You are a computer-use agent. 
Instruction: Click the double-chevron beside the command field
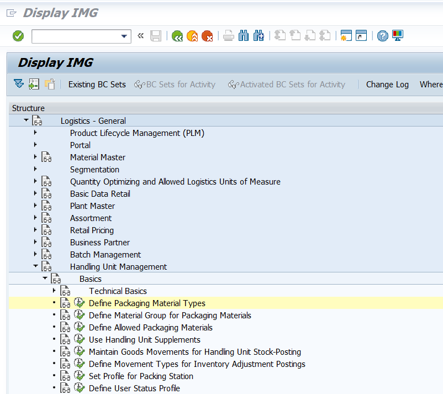point(140,36)
